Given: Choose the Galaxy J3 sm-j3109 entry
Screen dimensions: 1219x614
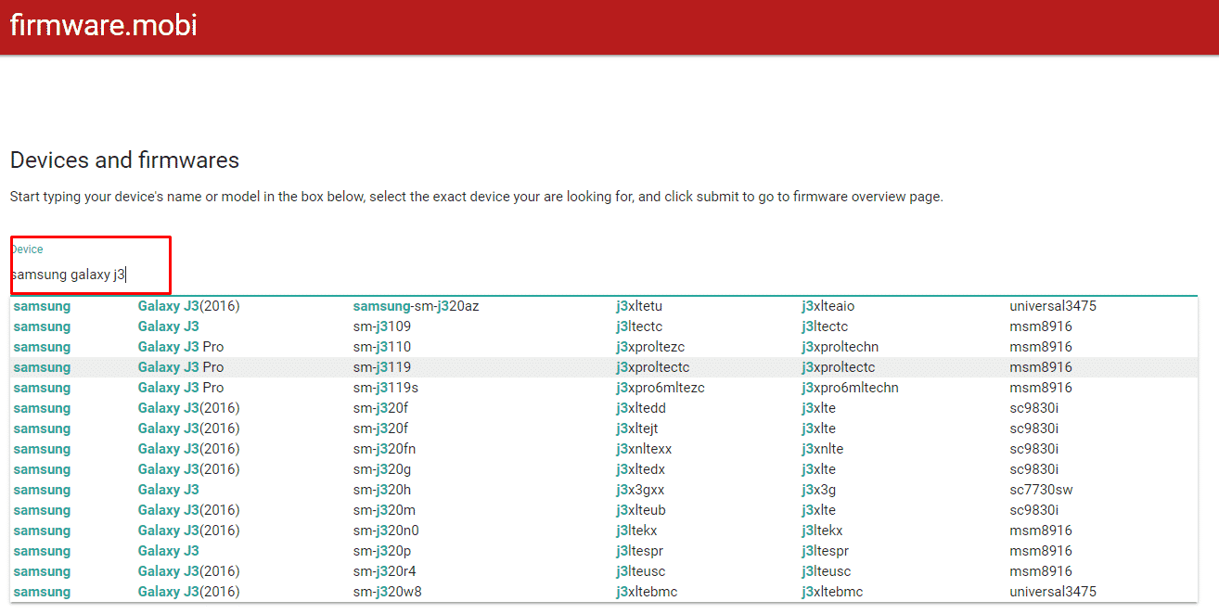Looking at the screenshot, I should (381, 326).
